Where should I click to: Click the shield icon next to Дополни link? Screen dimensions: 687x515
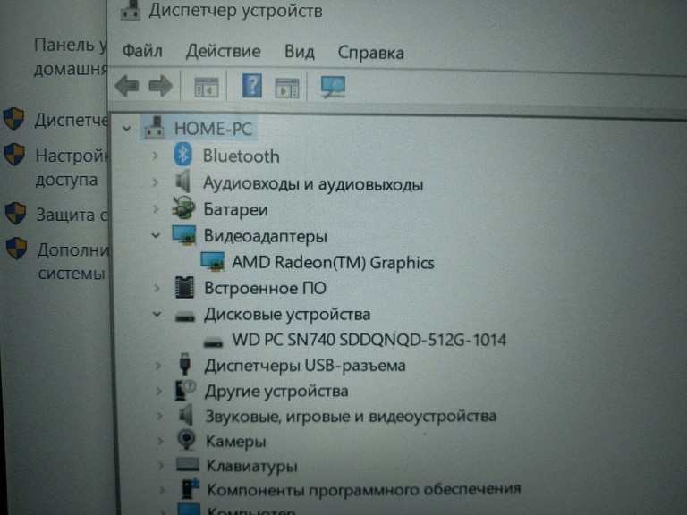(17, 249)
